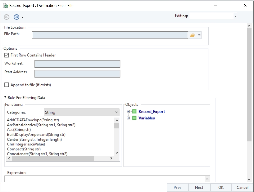The image size is (254, 192).
Task: Open the browse folder icon for File Path
Action: click(192, 35)
